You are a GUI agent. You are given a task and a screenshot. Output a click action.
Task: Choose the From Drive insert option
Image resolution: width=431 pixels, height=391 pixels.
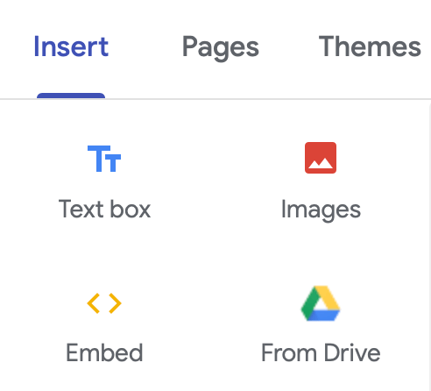click(321, 324)
